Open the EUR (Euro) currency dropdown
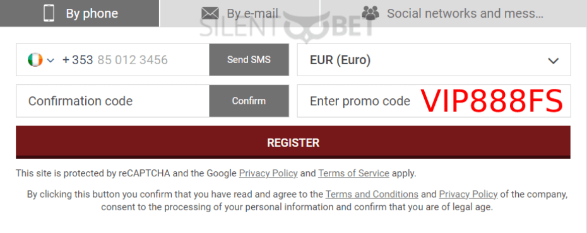Screen dimensions: 587x233 434,60
